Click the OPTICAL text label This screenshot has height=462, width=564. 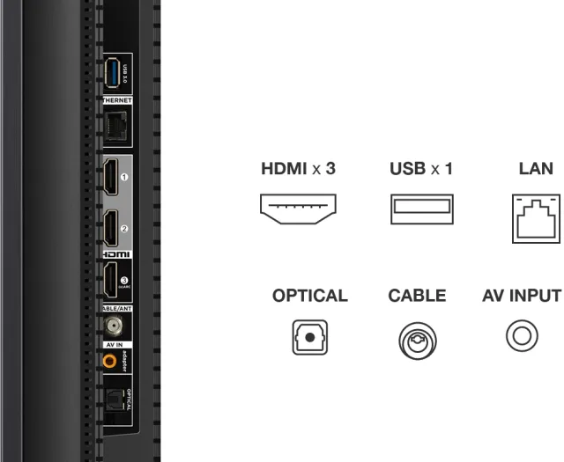(x=310, y=296)
